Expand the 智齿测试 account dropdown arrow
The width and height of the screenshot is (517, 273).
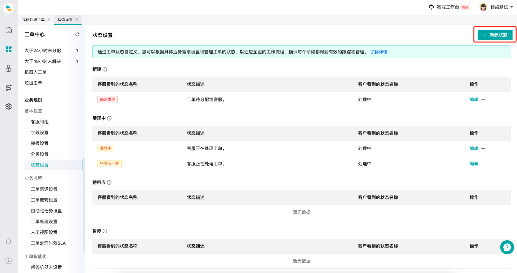[512, 7]
